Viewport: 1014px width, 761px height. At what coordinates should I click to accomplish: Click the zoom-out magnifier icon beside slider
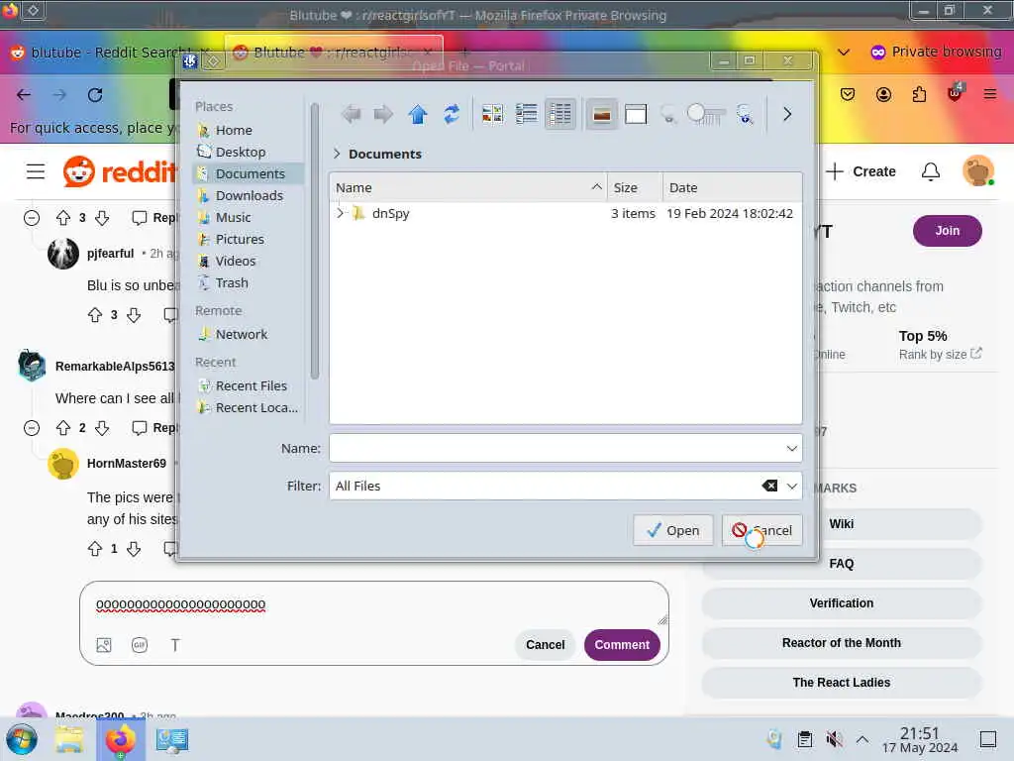[668, 115]
